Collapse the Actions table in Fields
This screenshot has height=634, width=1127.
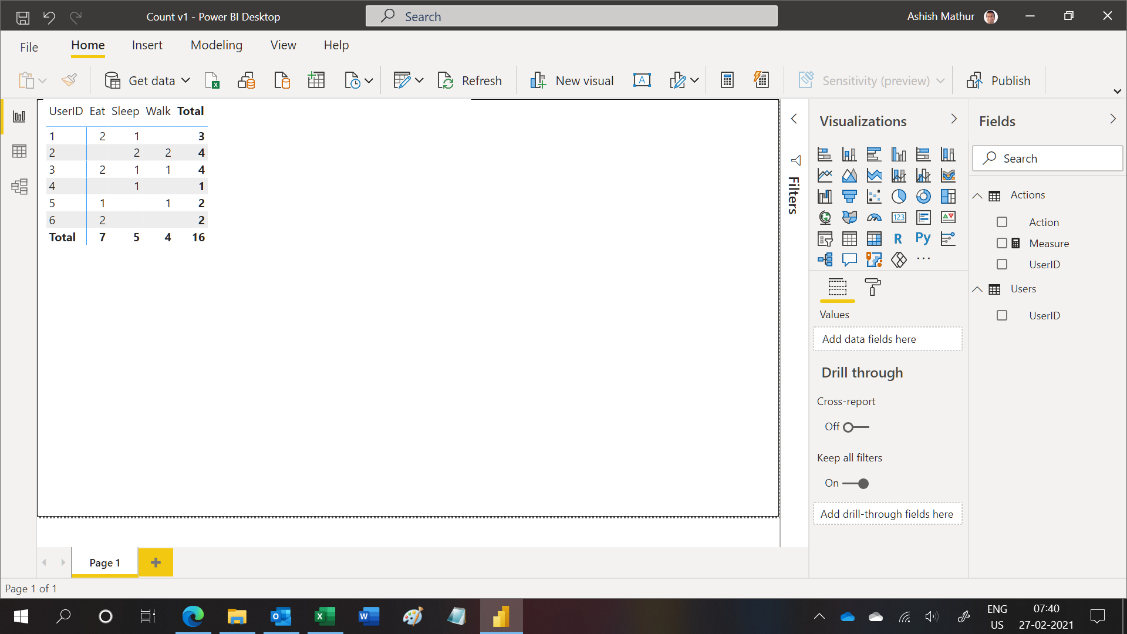pos(977,195)
